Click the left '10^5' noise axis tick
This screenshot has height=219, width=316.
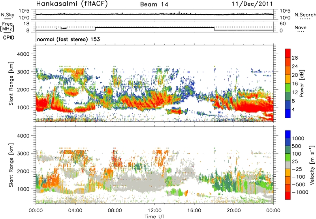click(24, 11)
